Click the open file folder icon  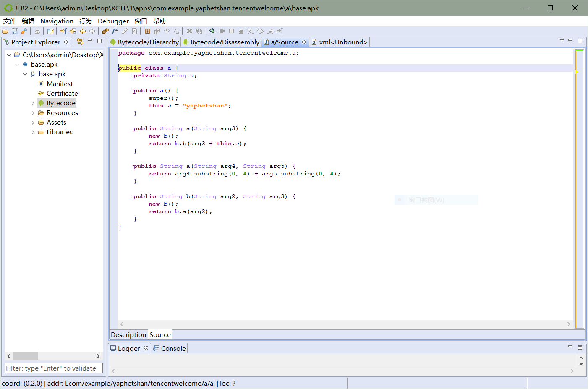[x=5, y=31]
